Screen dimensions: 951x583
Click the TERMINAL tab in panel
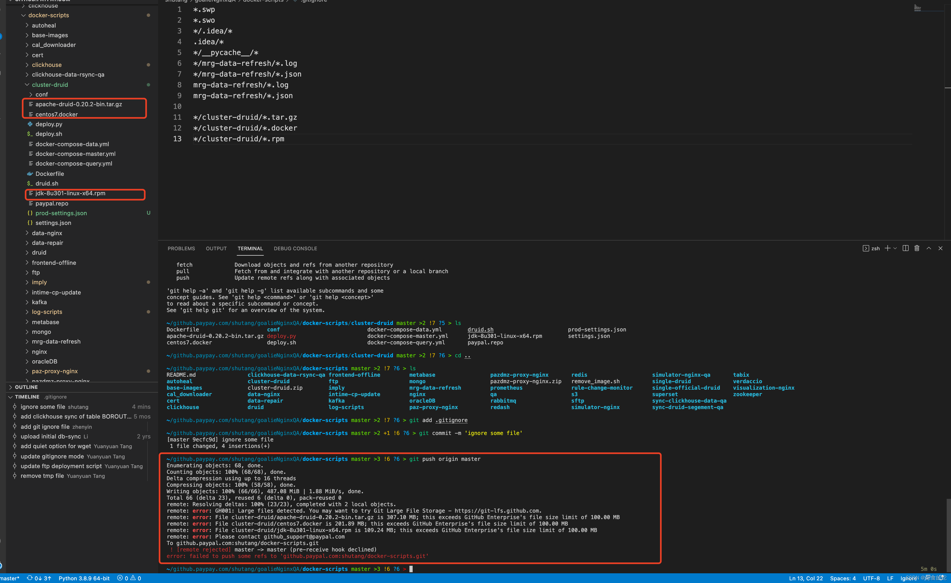[250, 248]
